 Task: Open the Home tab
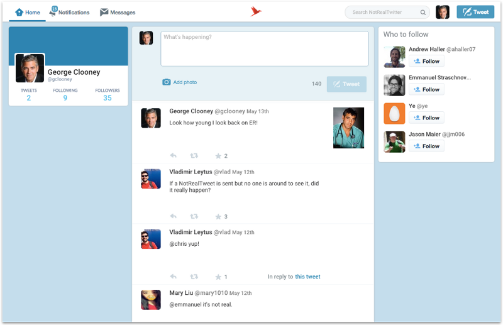tap(28, 12)
